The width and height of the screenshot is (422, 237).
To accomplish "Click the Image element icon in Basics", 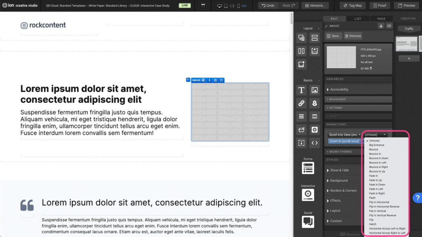I will click(314, 90).
